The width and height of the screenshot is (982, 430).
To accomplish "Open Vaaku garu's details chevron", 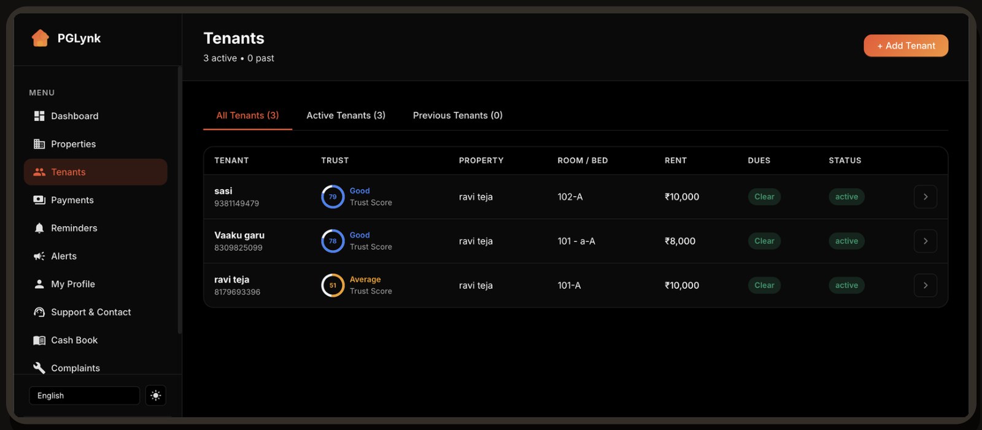I will pos(926,241).
